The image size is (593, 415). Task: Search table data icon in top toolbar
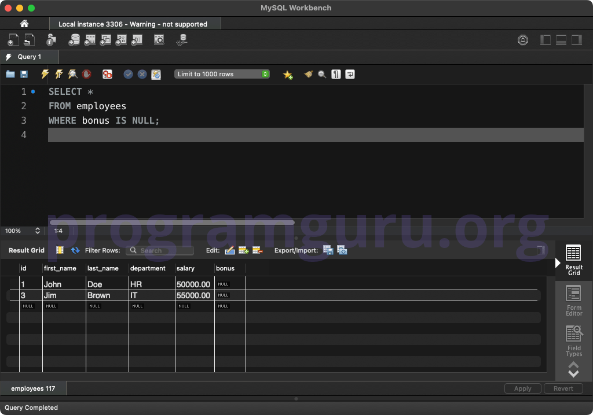click(x=159, y=40)
